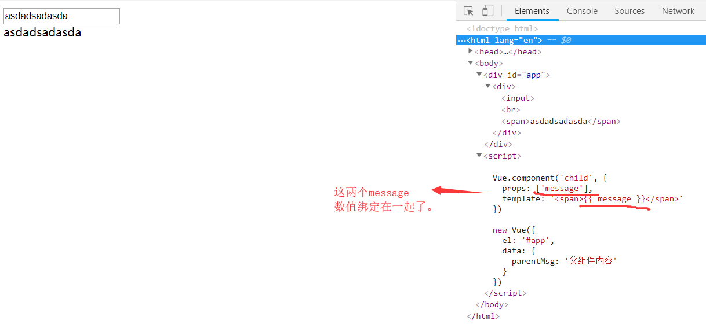This screenshot has height=335, width=706.
Task: Select the br element in DOM tree
Action: (511, 109)
